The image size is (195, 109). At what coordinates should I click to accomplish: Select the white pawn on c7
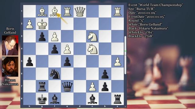(92, 87)
